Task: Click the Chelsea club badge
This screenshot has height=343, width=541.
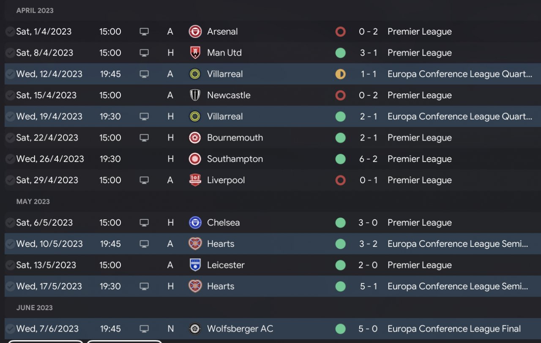Action: click(195, 223)
